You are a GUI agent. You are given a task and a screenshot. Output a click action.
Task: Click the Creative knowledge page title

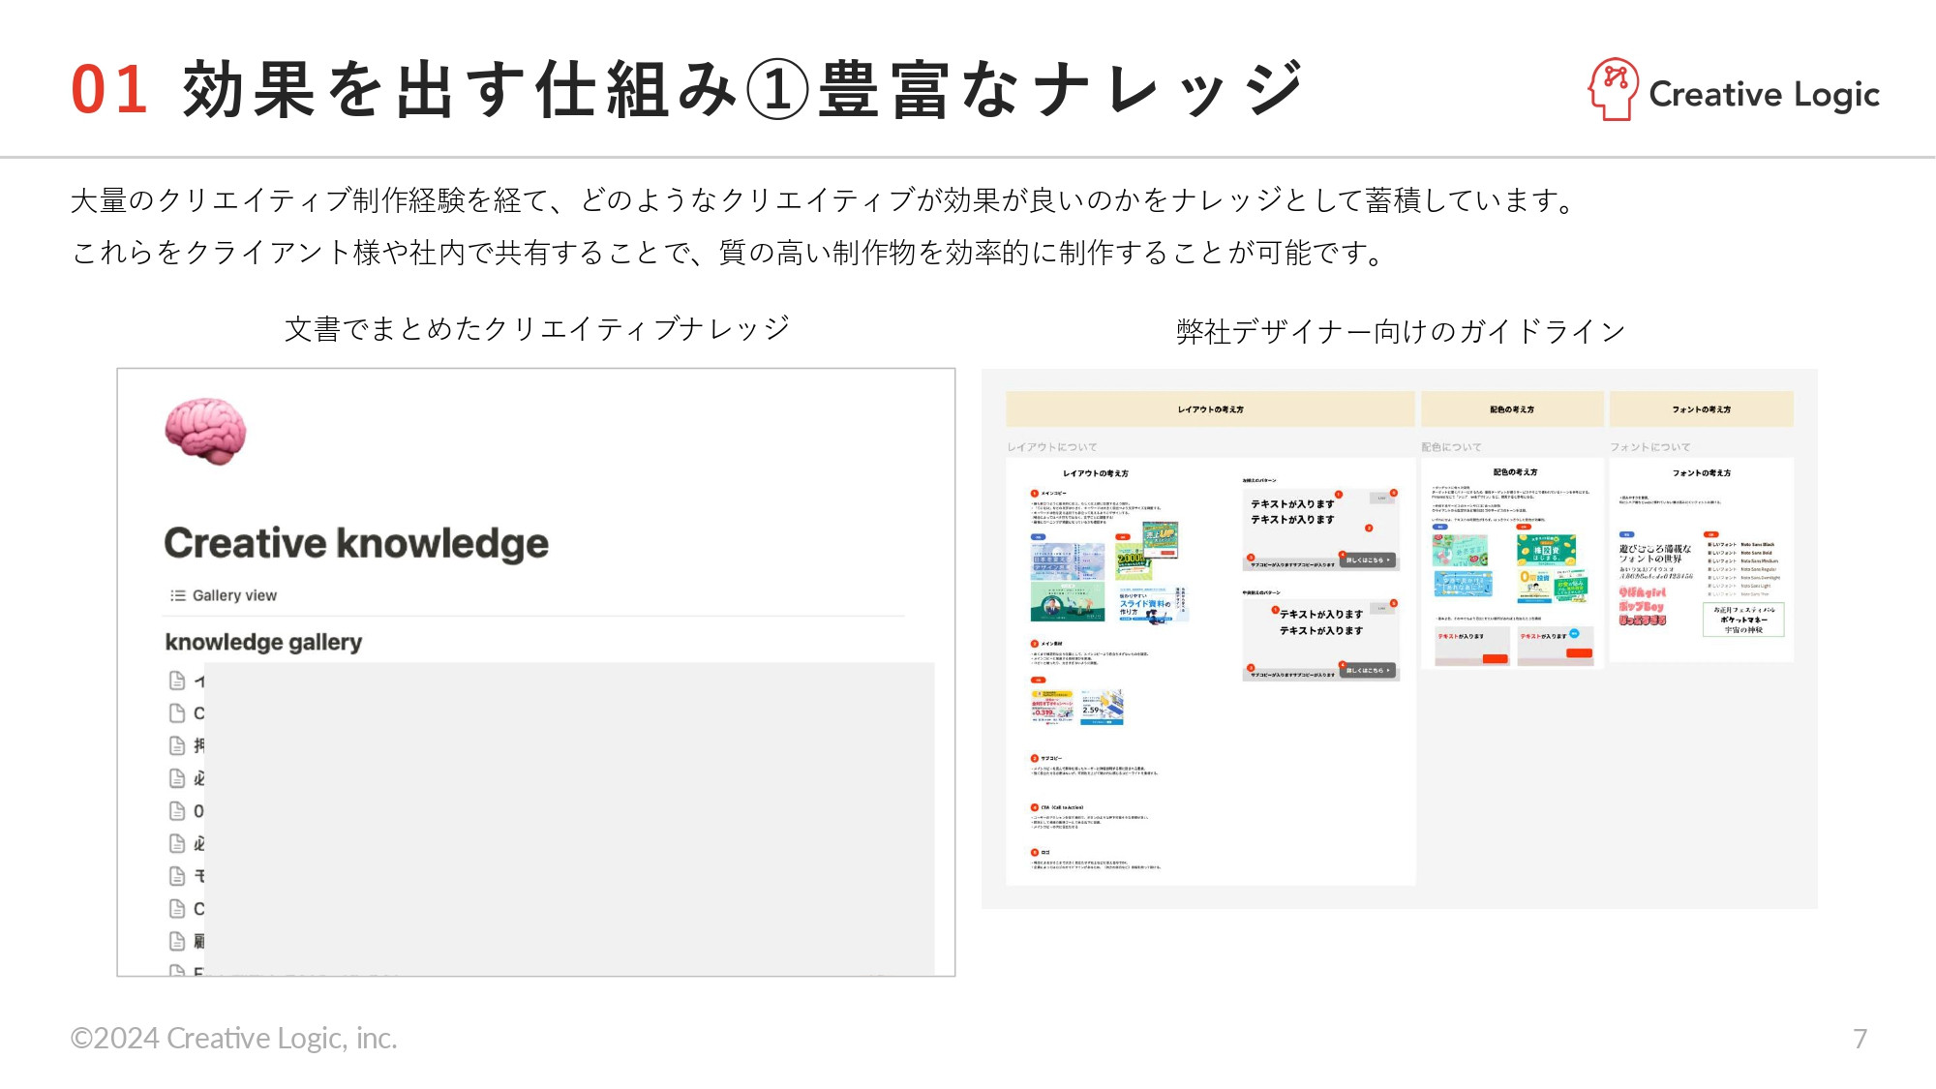[355, 542]
